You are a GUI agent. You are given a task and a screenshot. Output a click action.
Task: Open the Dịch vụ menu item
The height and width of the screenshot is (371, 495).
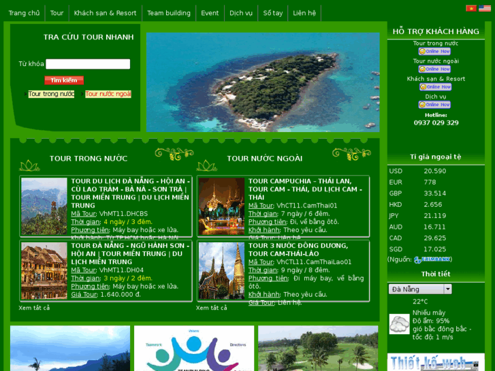point(241,13)
